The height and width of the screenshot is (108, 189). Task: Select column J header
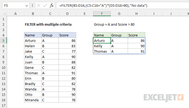[171, 13]
